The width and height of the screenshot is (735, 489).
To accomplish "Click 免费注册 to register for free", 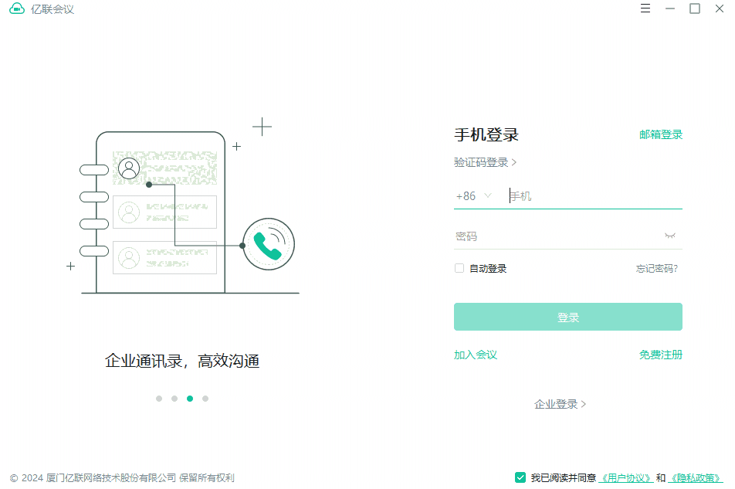I will pyautogui.click(x=660, y=355).
